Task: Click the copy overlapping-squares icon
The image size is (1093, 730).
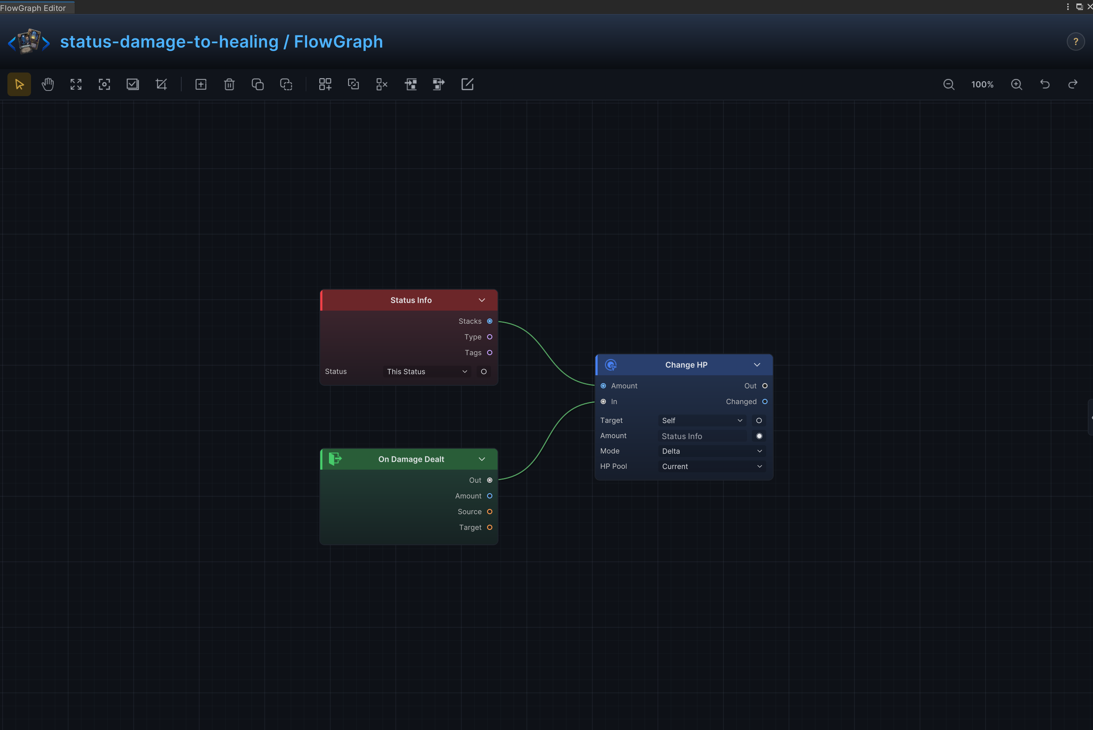Action: pos(257,84)
